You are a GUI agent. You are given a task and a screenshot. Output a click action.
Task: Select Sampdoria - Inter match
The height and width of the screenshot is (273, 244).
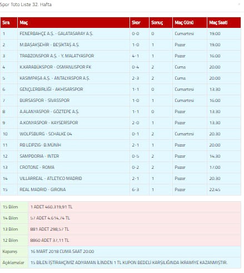39,156
